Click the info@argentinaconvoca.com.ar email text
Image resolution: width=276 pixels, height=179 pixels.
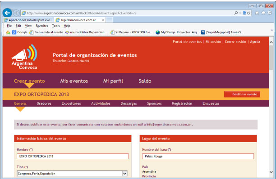click(x=169, y=125)
